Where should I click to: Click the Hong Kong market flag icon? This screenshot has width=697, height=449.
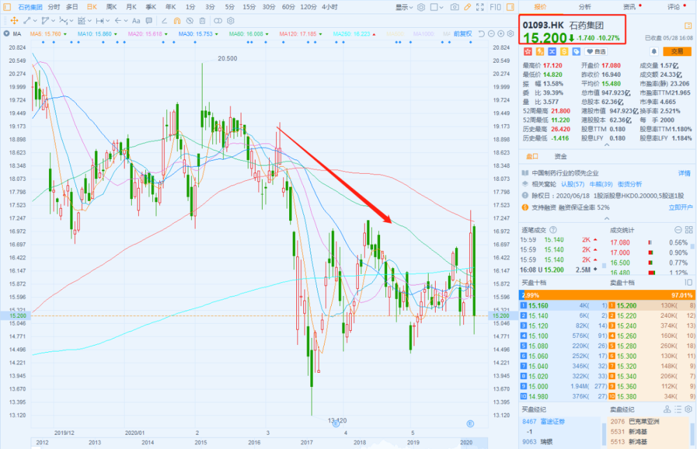pos(527,52)
